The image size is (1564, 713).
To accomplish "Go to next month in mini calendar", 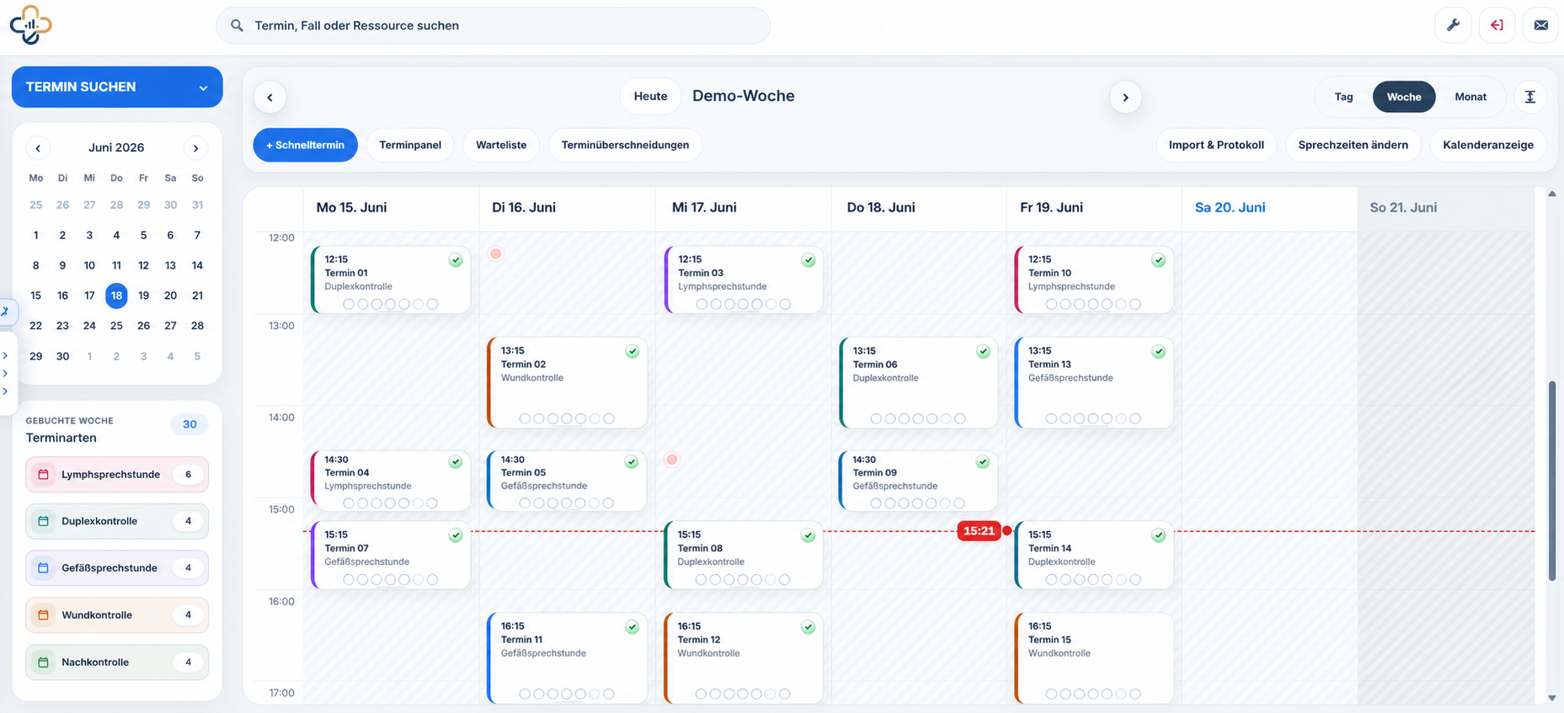I will (x=195, y=148).
